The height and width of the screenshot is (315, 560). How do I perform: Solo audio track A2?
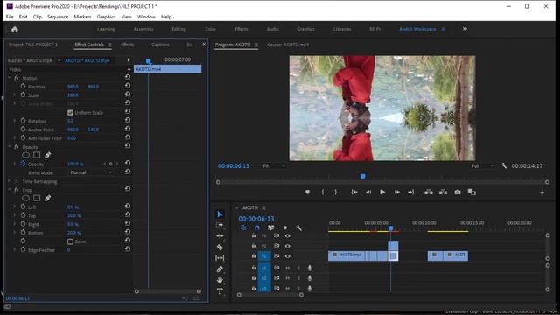click(x=298, y=278)
